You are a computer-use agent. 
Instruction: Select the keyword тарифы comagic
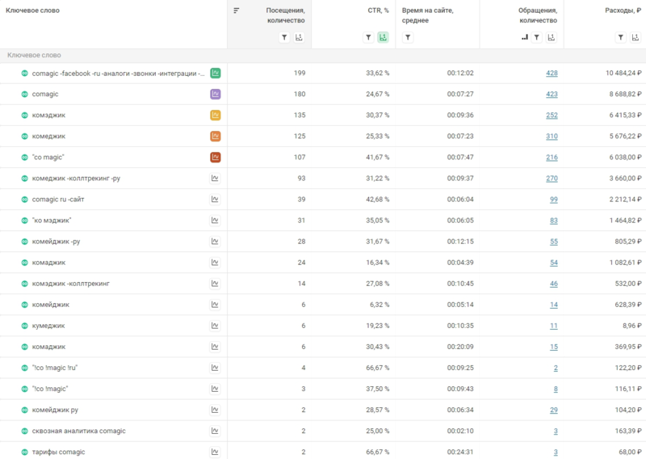coord(58,452)
